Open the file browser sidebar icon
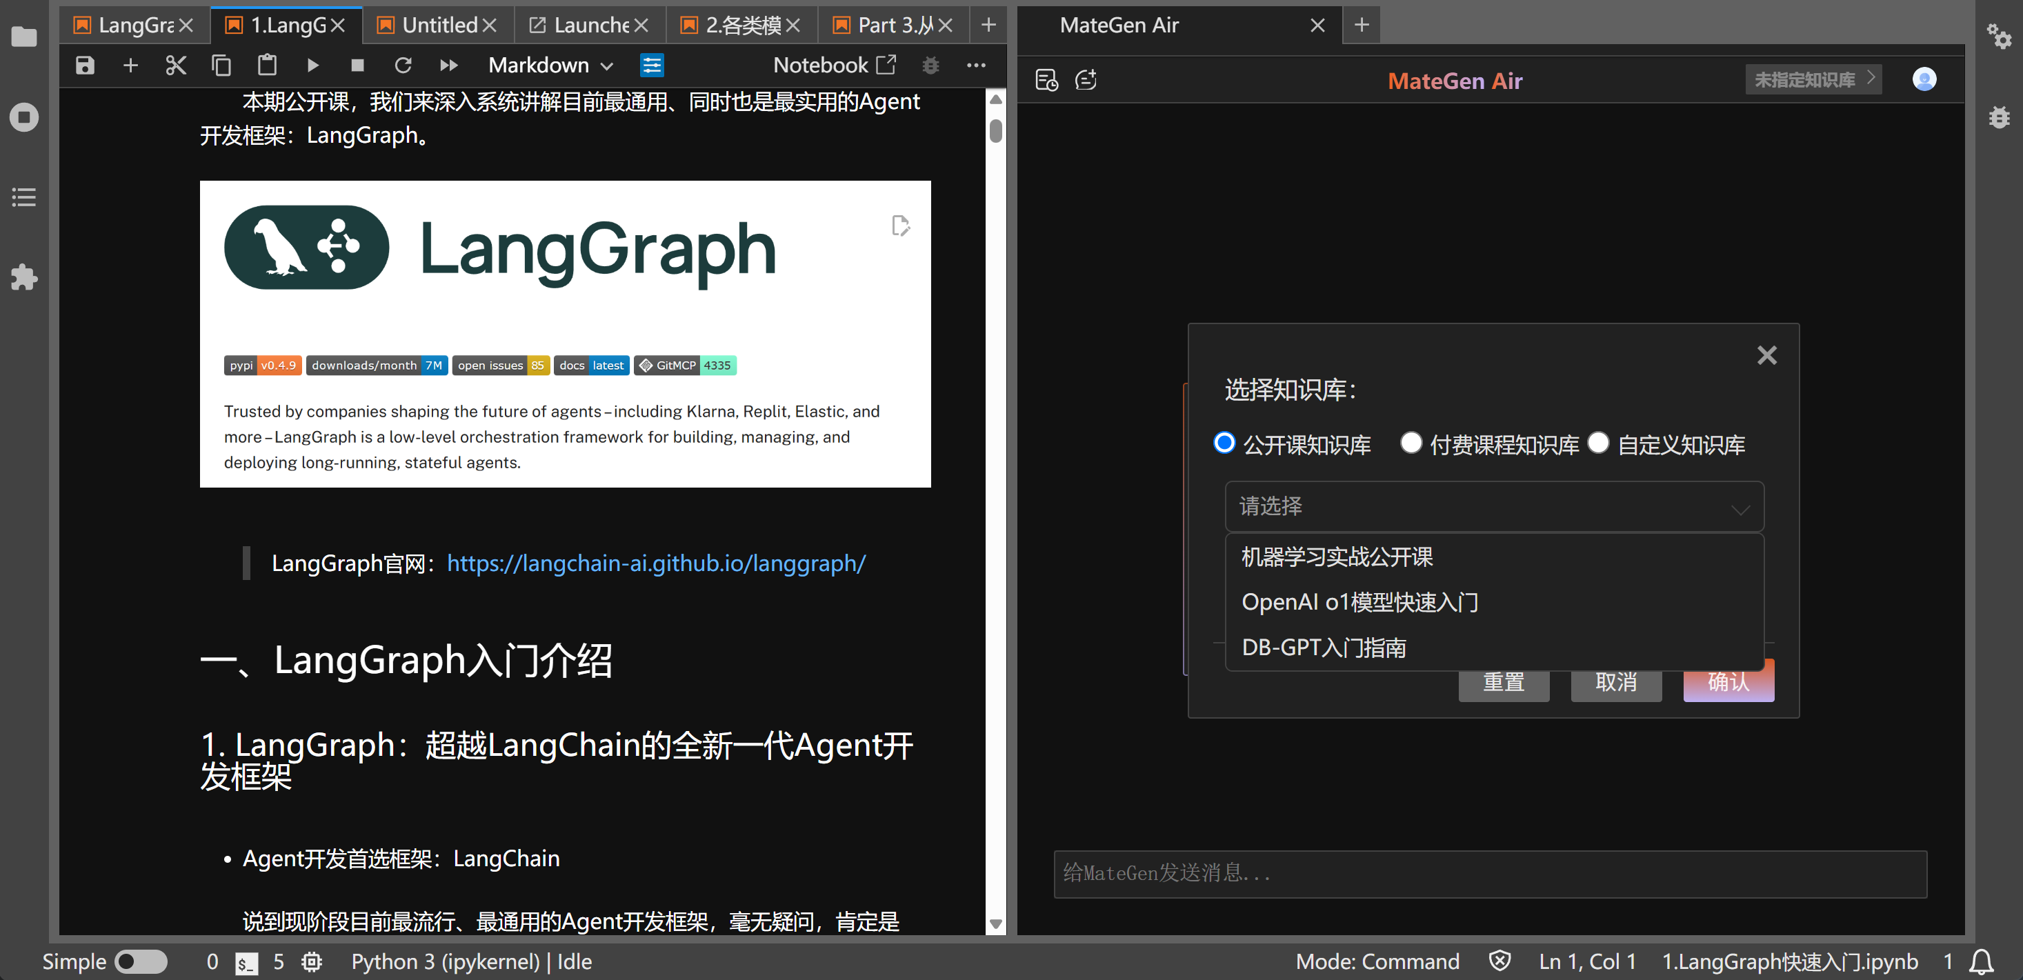 click(x=23, y=37)
